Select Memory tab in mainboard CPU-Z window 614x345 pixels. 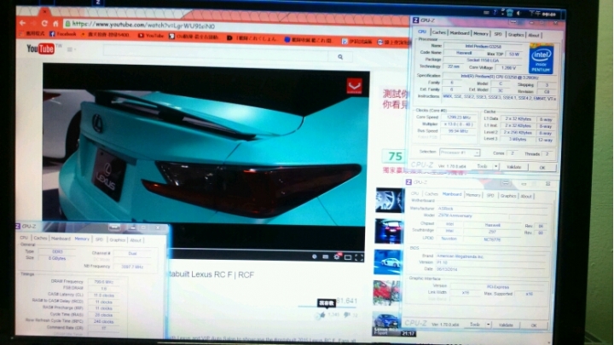(472, 195)
